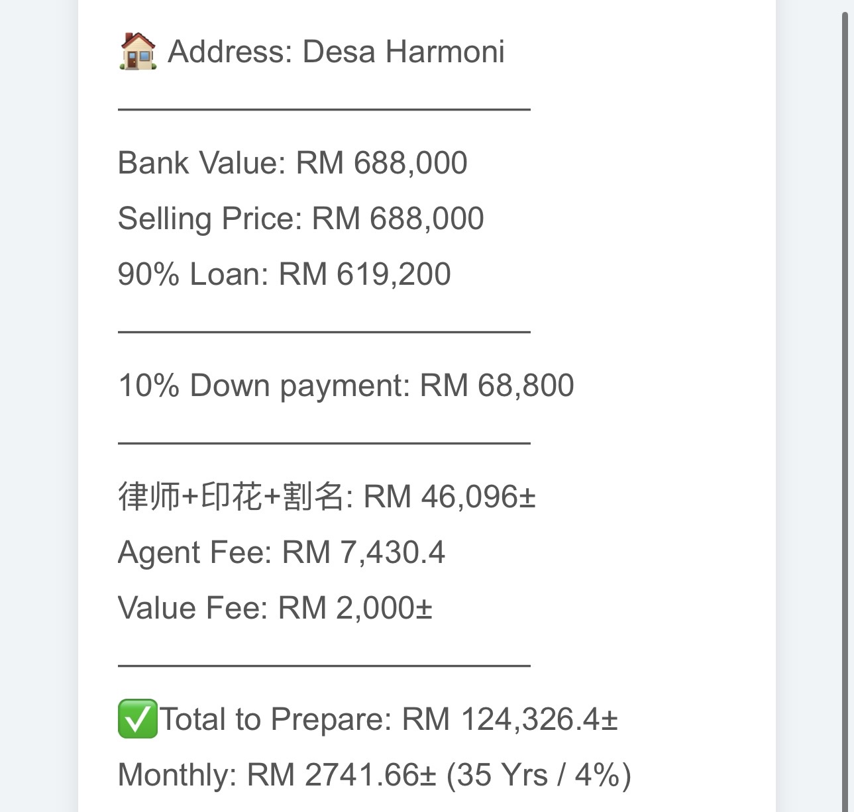Click the Monthly RM 2741.66± amount
This screenshot has width=854, height=812.
pyautogui.click(x=342, y=775)
